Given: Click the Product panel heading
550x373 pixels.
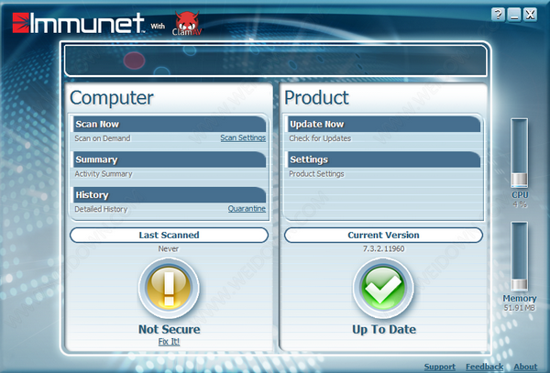Looking at the screenshot, I should pos(316,97).
